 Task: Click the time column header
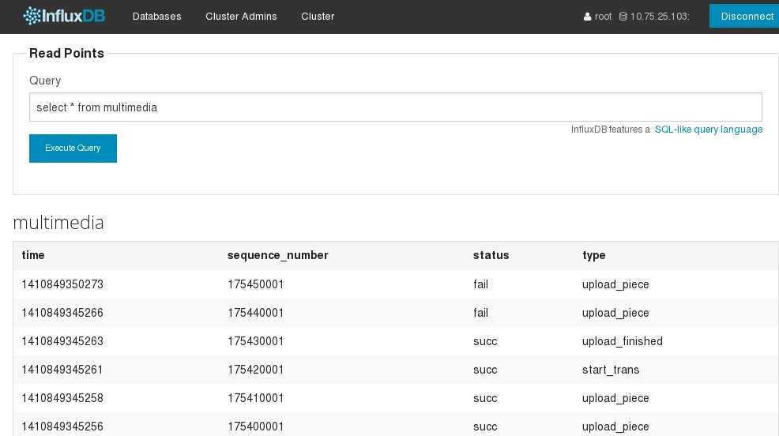tap(33, 255)
